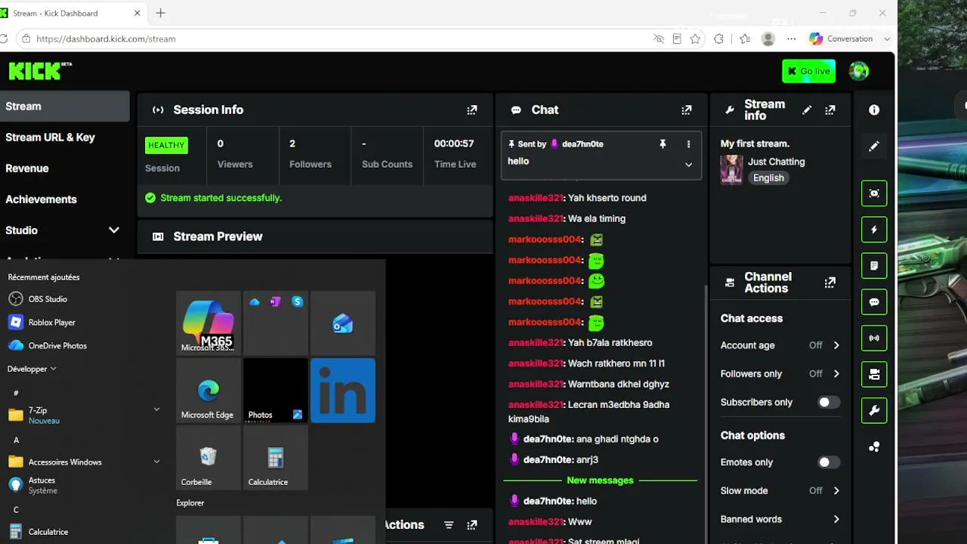Viewport: 967px width, 544px height.
Task: Click the info icon in right sidebar
Action: pos(874,110)
